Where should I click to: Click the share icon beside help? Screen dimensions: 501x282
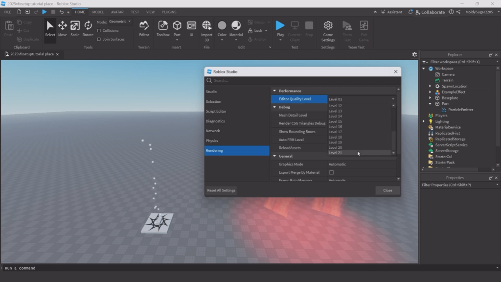click(x=458, y=12)
